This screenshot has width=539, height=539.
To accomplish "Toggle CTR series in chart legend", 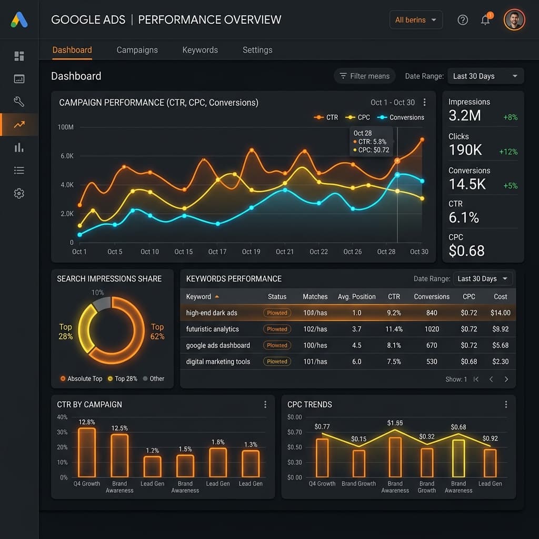I will (x=326, y=117).
